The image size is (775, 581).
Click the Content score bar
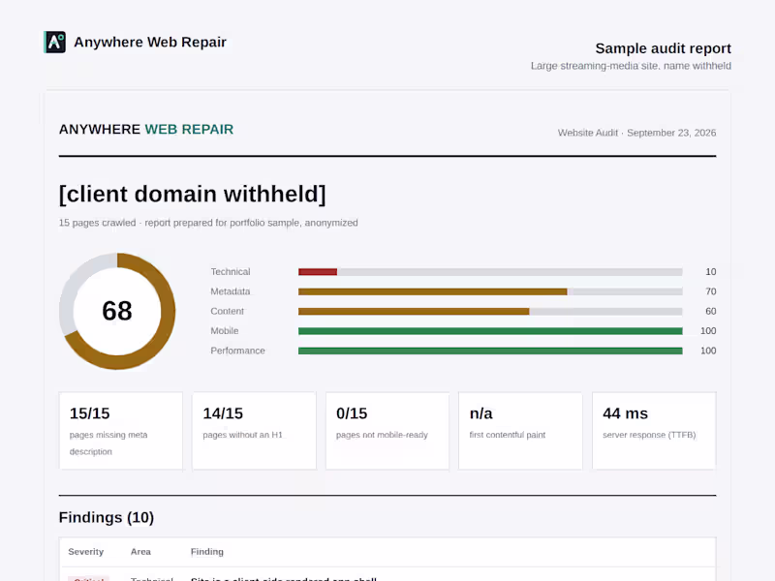tap(490, 311)
